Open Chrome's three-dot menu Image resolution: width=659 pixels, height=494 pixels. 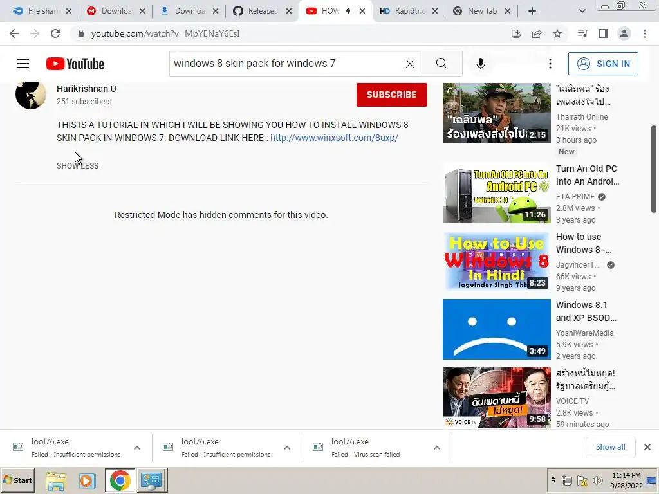(645, 33)
